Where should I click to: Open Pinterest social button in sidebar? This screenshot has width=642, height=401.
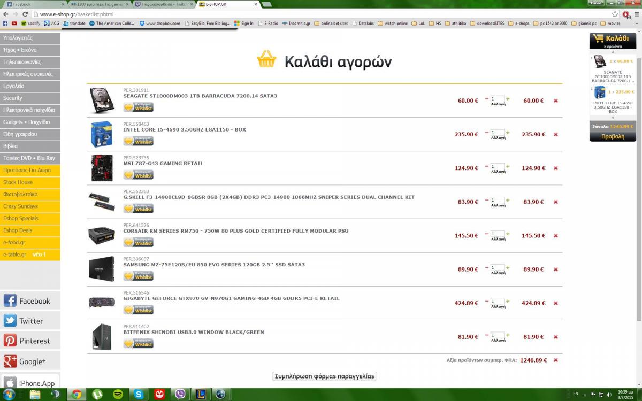[x=30, y=341]
